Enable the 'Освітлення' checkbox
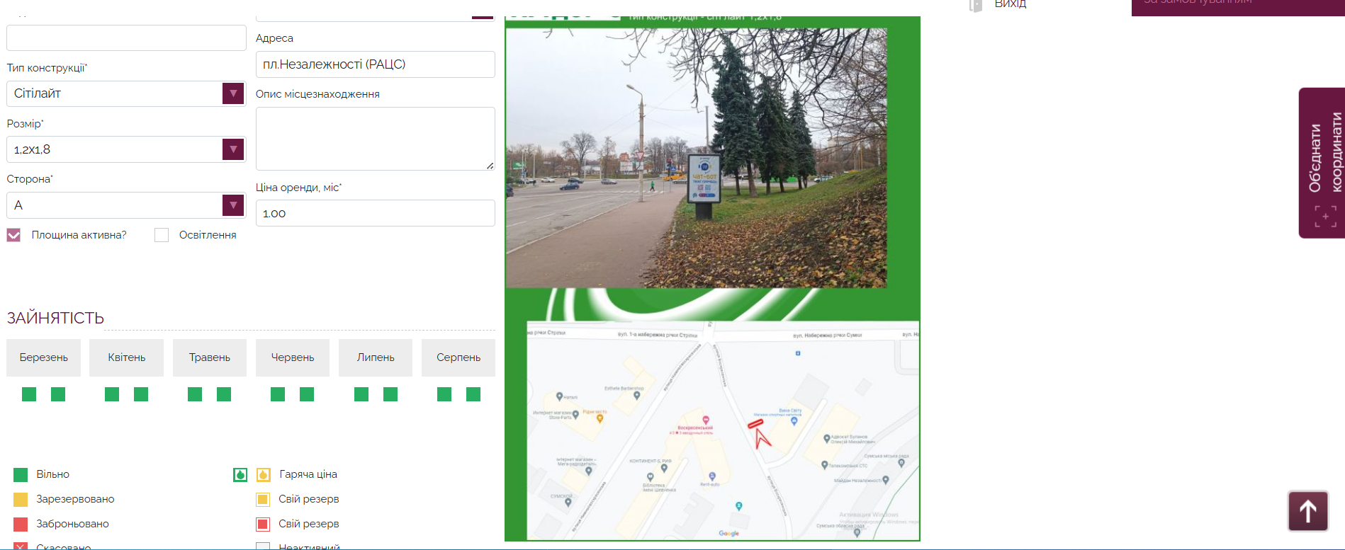This screenshot has width=1345, height=550. pos(162,235)
